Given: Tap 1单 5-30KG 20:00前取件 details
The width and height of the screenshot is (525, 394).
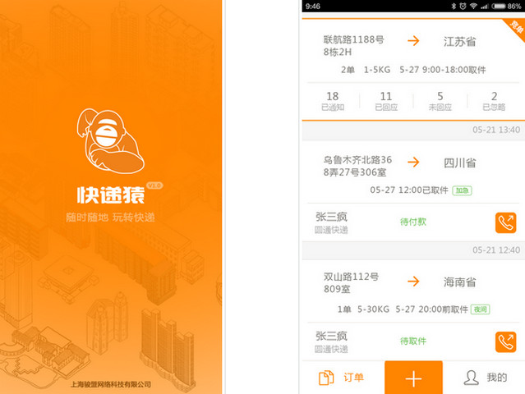Looking at the screenshot, I should click(x=403, y=309).
